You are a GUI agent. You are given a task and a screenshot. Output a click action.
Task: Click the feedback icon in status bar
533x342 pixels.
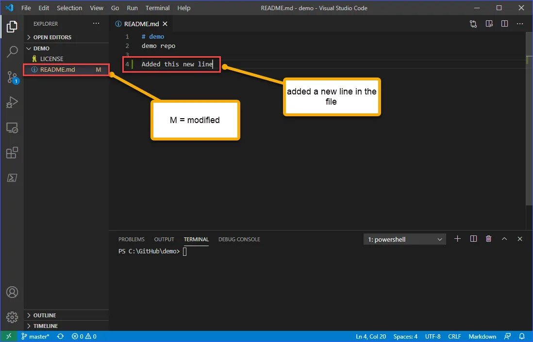507,336
